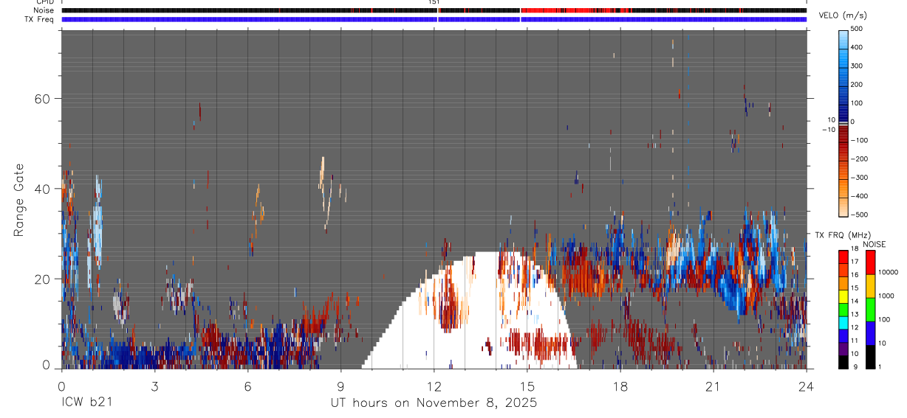Click the 15 hour label on UT axis
The image size is (907, 418).
tap(527, 386)
